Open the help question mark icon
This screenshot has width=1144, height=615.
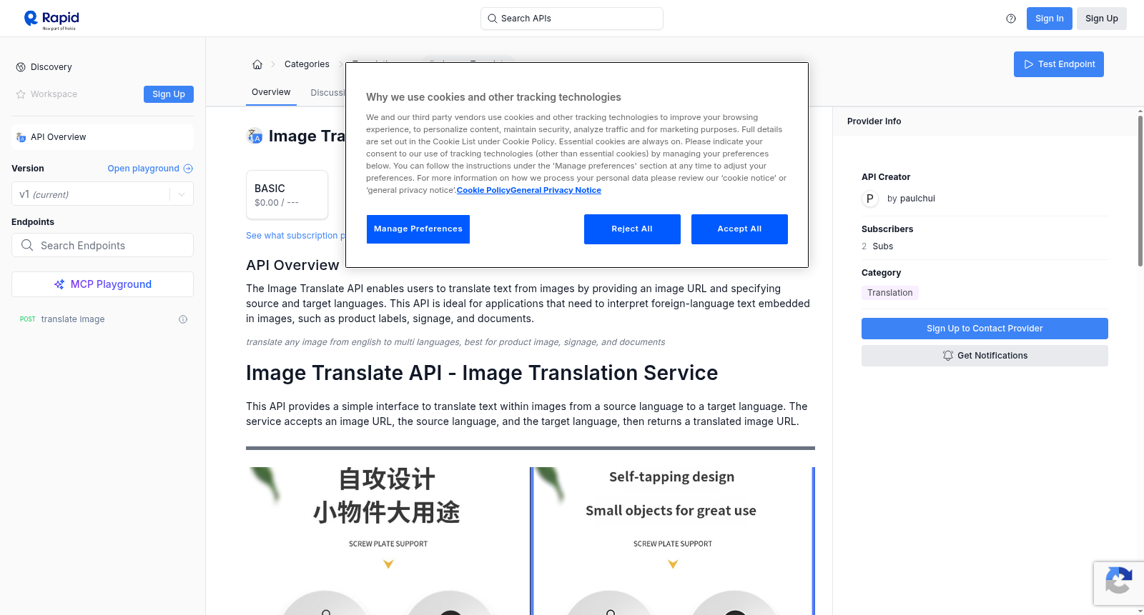tap(1011, 19)
